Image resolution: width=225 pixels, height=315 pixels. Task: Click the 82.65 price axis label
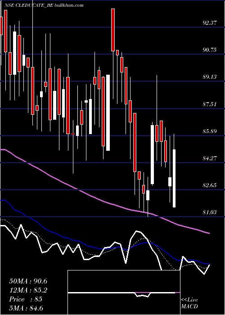tap(210, 185)
